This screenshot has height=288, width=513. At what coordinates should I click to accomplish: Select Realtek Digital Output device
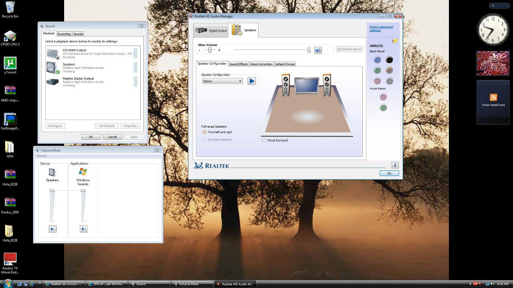tap(93, 82)
